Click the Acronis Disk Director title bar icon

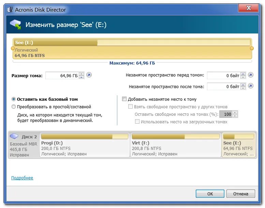[10, 10]
